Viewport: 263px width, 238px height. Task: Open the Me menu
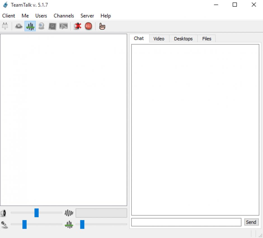25,16
